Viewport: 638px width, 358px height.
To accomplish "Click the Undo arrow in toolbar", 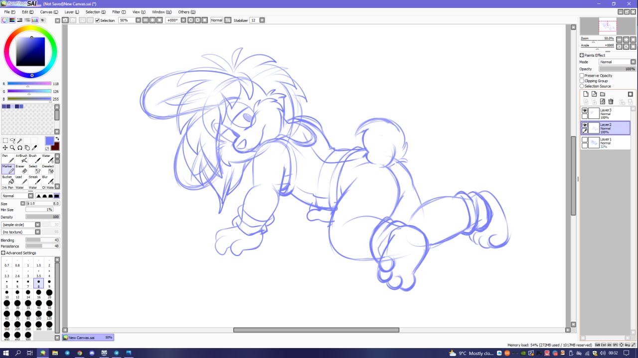I will [x=65, y=20].
